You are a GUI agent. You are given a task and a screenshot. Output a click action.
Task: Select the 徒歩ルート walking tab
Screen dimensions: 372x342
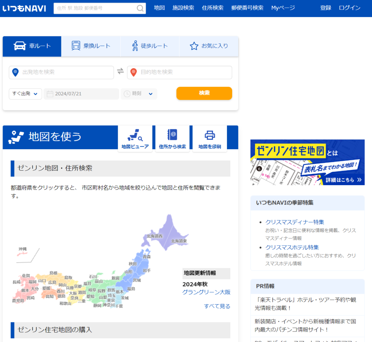149,46
